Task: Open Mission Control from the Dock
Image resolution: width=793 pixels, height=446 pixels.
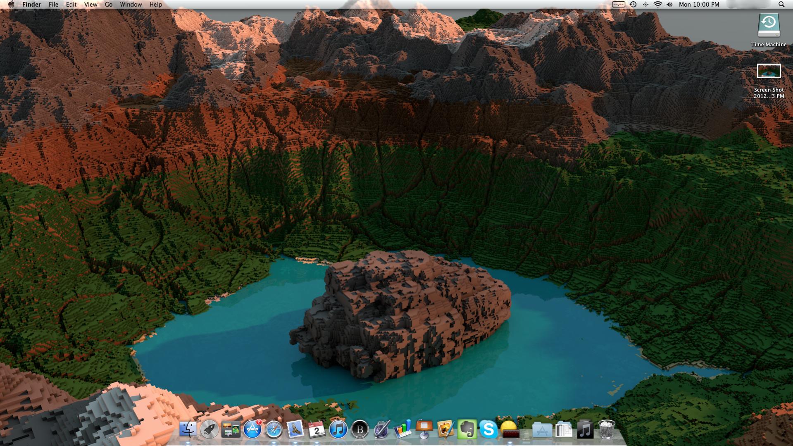Action: tap(231, 429)
